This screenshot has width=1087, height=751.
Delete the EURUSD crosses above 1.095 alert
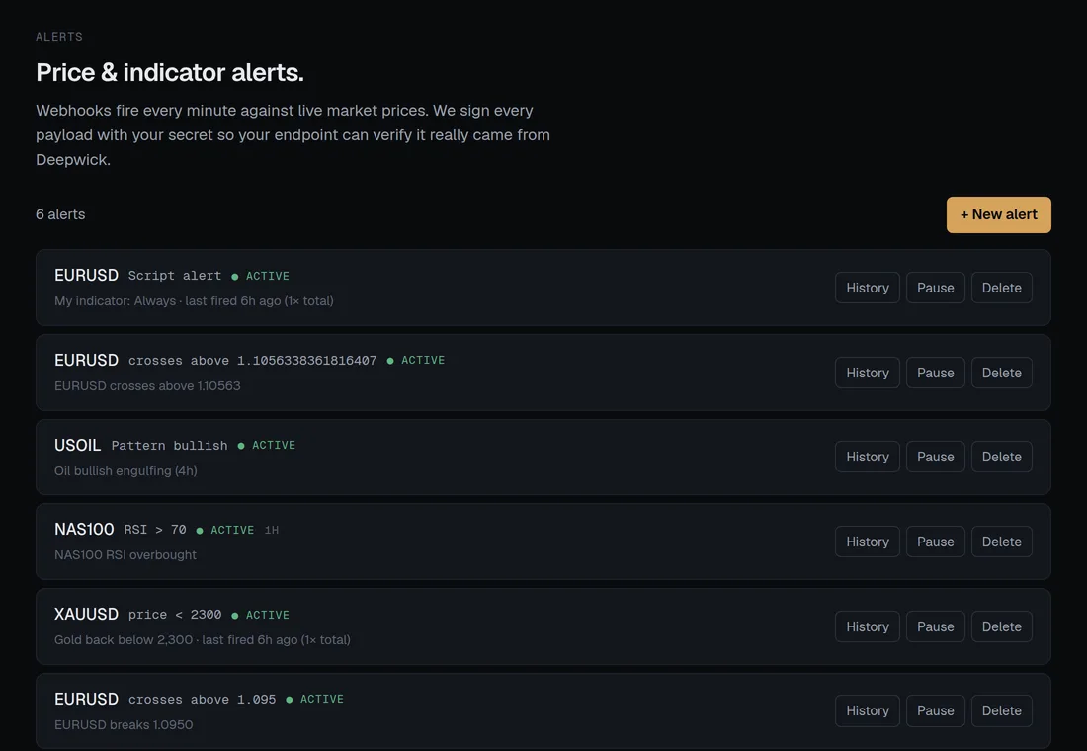[1002, 710]
